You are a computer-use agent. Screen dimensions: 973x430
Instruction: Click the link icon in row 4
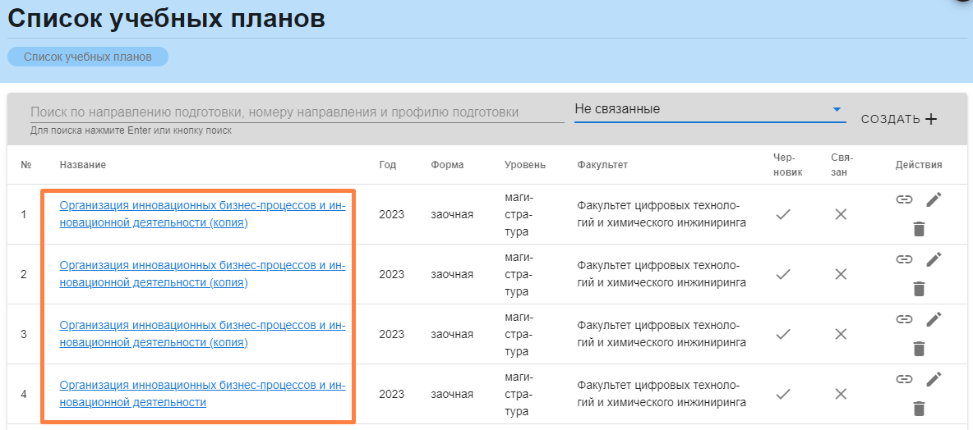pos(904,379)
